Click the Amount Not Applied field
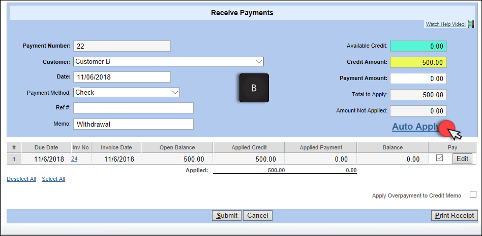This screenshot has width=482, height=236. 418,111
